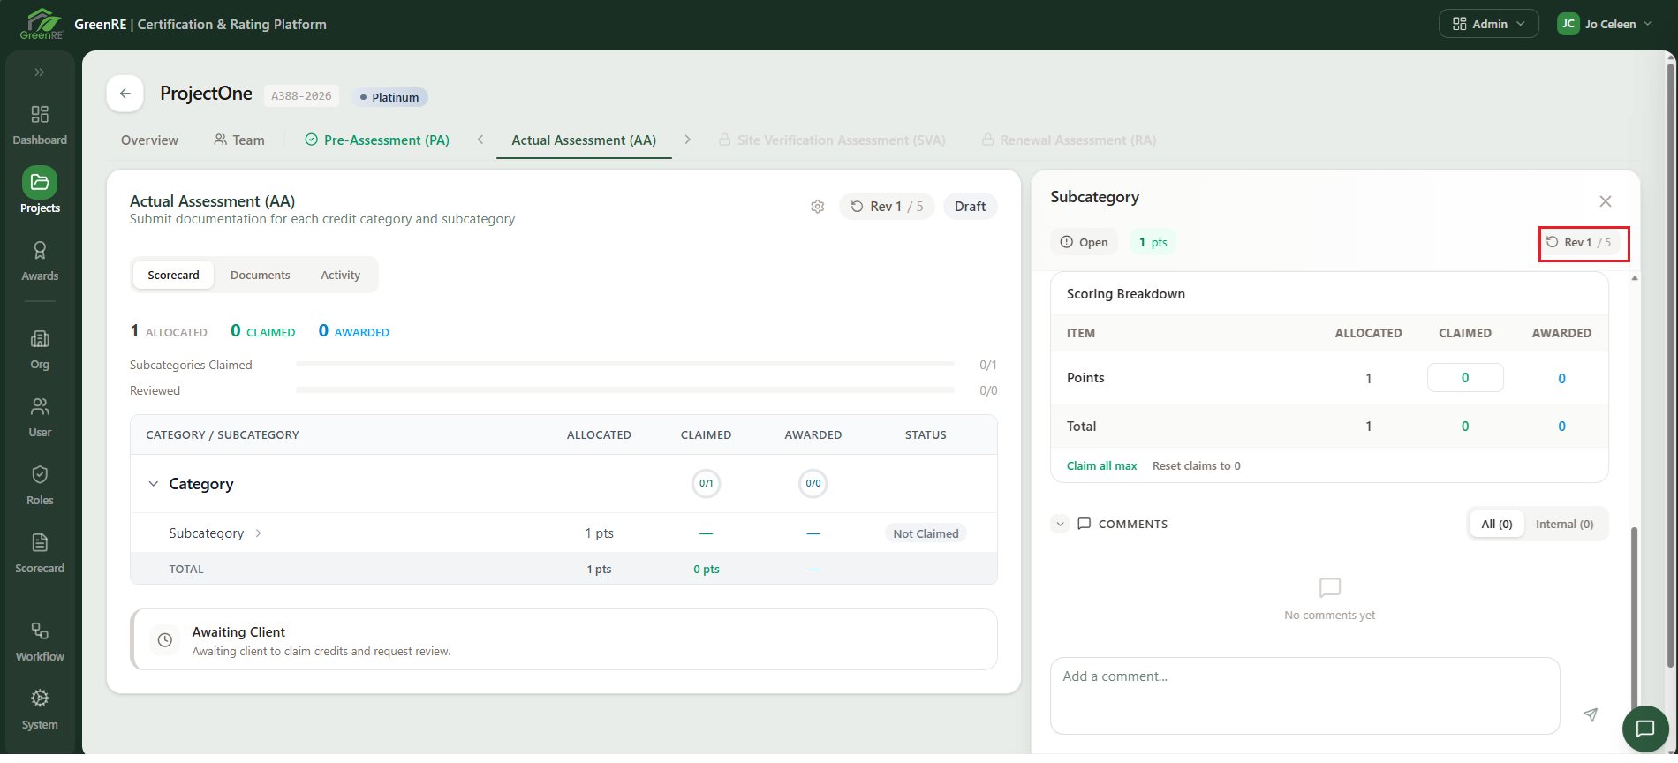The image size is (1678, 763).
Task: Click the Awaiting Client clock icon
Action: [165, 641]
